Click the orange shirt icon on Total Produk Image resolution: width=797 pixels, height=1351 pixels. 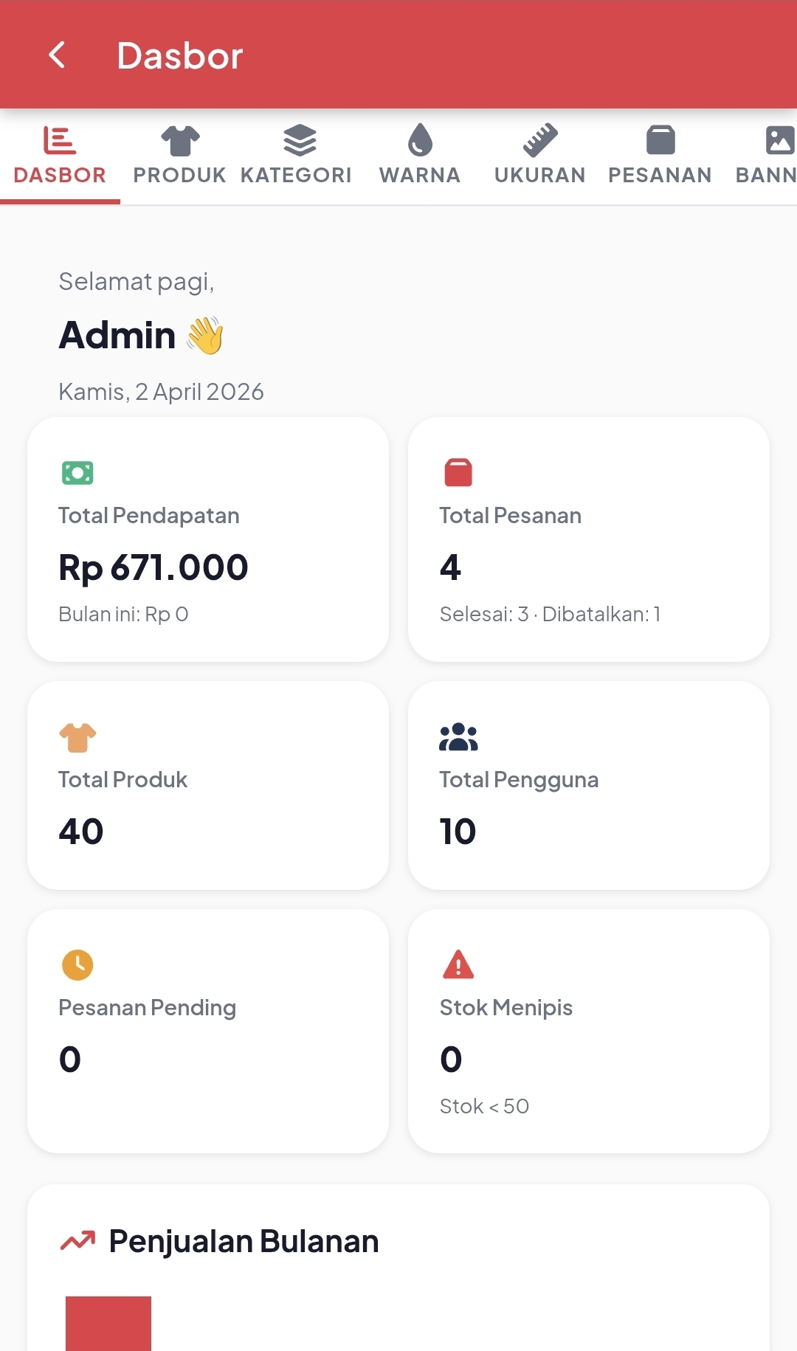point(76,737)
